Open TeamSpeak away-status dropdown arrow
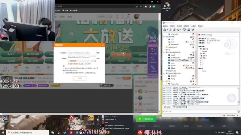This screenshot has height=135, width=241. point(180,30)
